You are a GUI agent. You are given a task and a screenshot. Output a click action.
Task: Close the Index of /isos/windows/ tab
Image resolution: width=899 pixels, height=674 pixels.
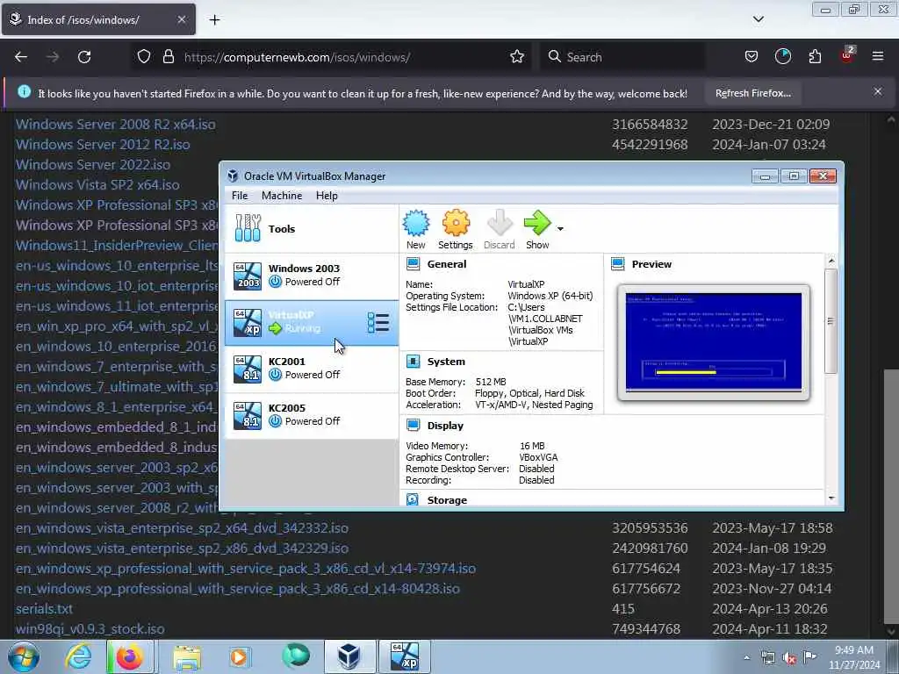[x=181, y=19]
